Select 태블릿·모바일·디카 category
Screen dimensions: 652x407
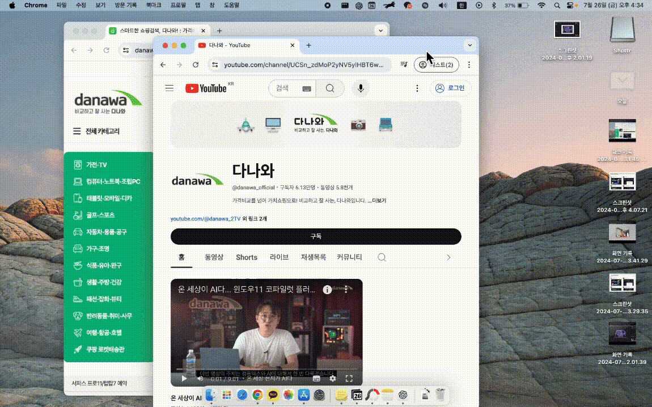click(108, 198)
